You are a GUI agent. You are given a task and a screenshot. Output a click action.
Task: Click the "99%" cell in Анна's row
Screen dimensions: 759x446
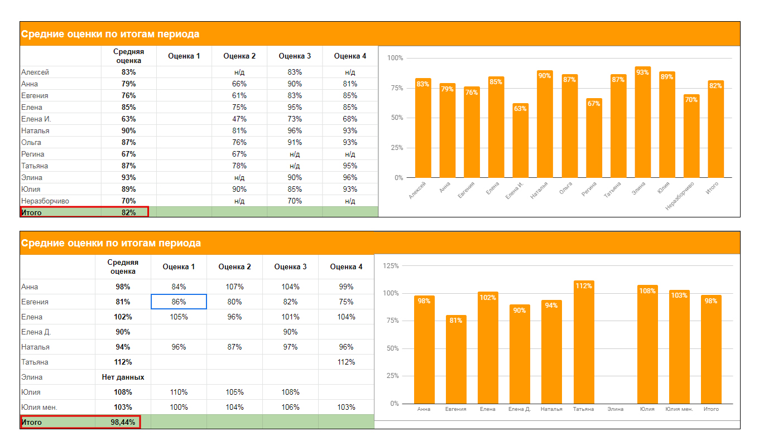click(x=346, y=287)
